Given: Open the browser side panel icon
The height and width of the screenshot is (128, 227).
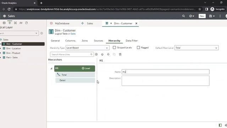Looking at the screenshot, I should pyautogui.click(x=206, y=9).
